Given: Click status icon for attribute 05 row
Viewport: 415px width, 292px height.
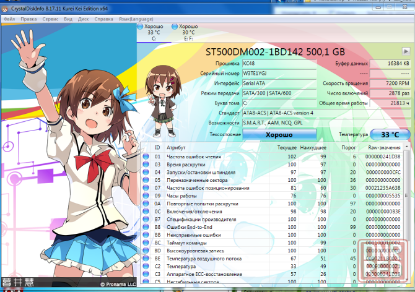Looking at the screenshot, I should coord(146,180).
